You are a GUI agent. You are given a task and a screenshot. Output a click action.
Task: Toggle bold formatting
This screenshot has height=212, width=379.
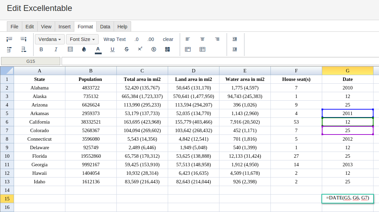[41, 49]
